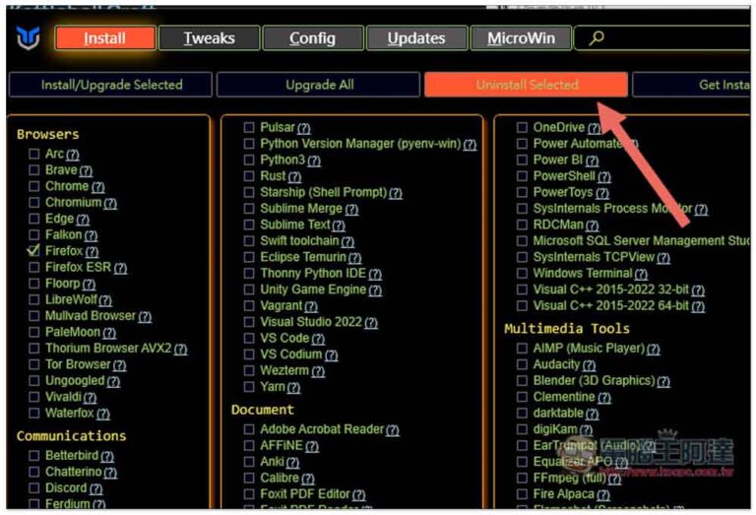This screenshot has width=756, height=515.
Task: Click the (?) info link beside Chrome
Action: pyautogui.click(x=97, y=187)
